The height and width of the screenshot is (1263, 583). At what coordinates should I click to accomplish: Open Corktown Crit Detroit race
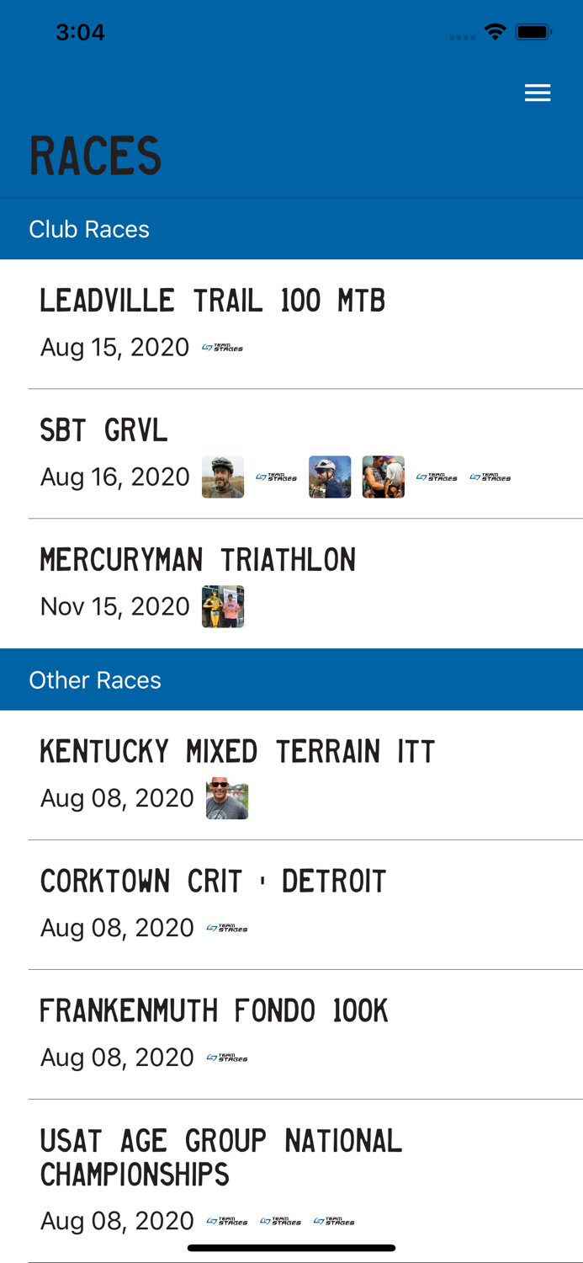coord(213,882)
